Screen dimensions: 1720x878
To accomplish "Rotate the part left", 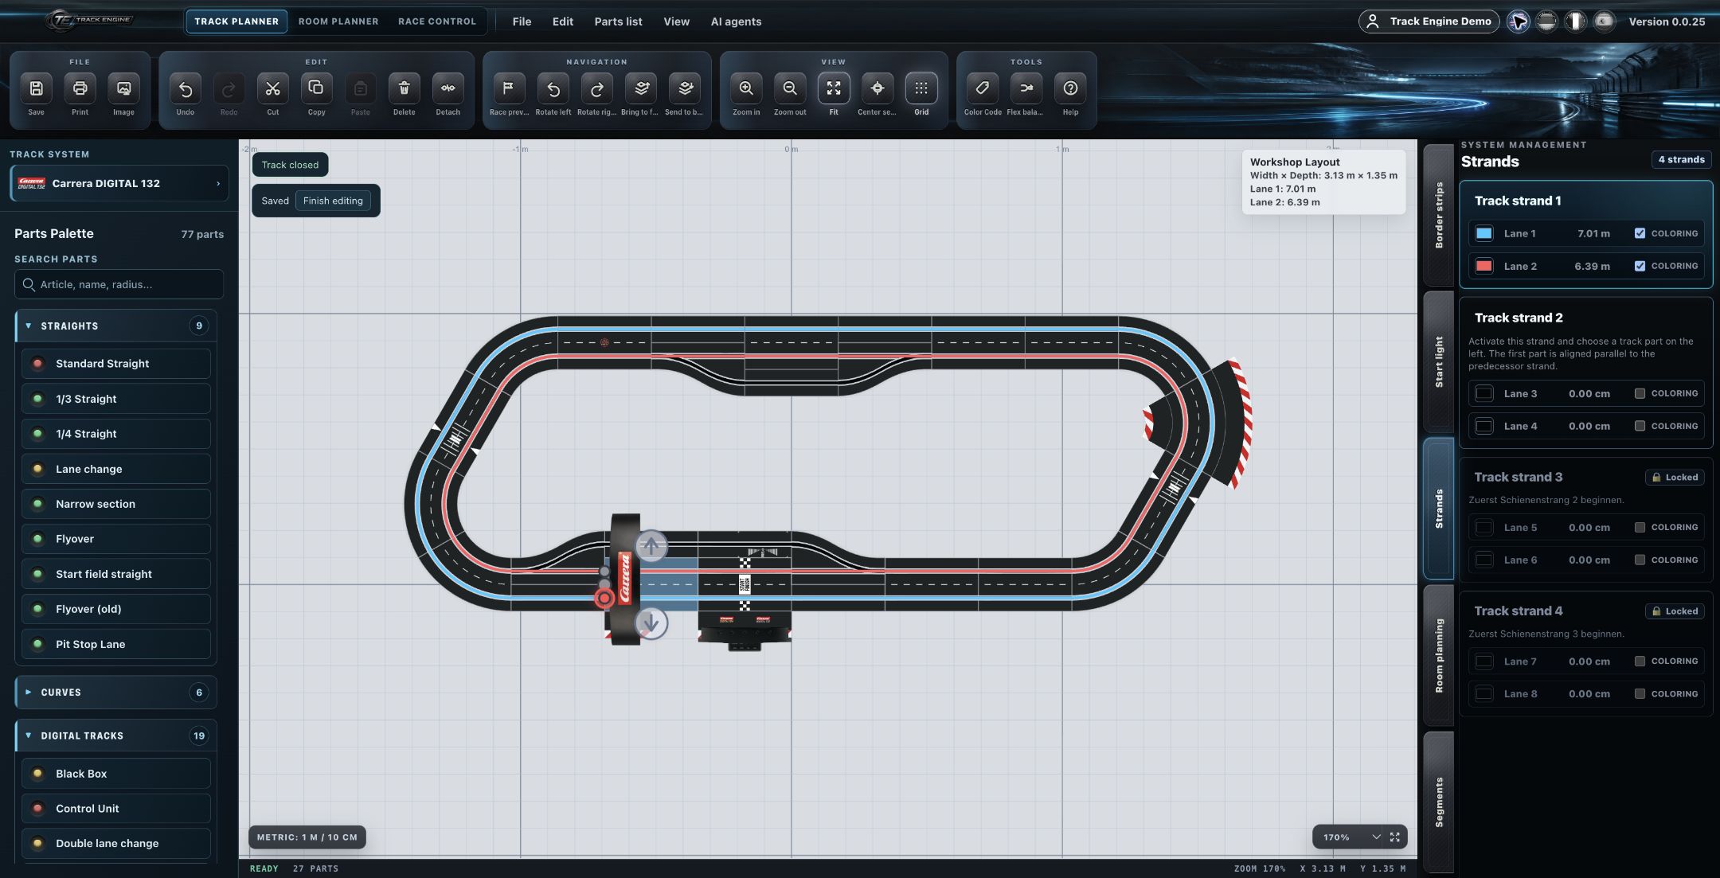I will [x=553, y=88].
